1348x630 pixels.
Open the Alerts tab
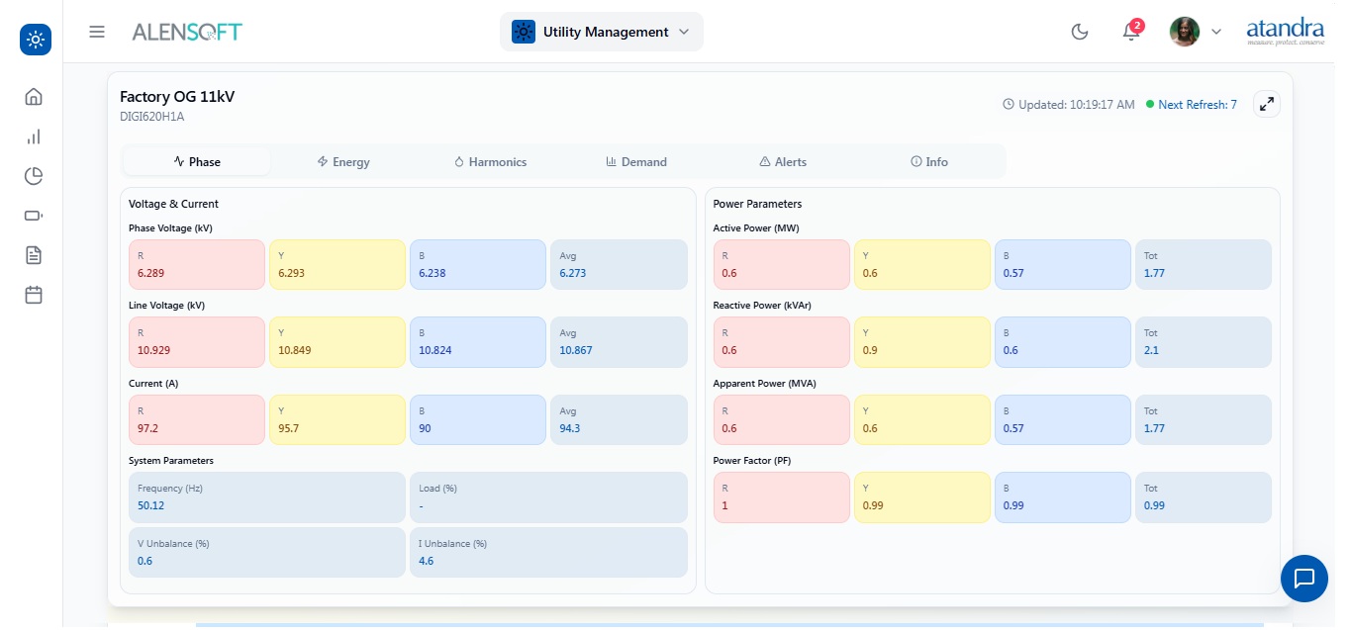(x=783, y=162)
